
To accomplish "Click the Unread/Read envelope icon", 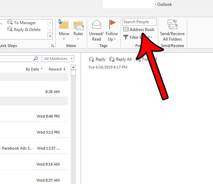I will 97,25.
